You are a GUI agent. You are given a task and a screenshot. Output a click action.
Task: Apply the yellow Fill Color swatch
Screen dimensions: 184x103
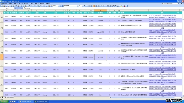click(121, 6)
